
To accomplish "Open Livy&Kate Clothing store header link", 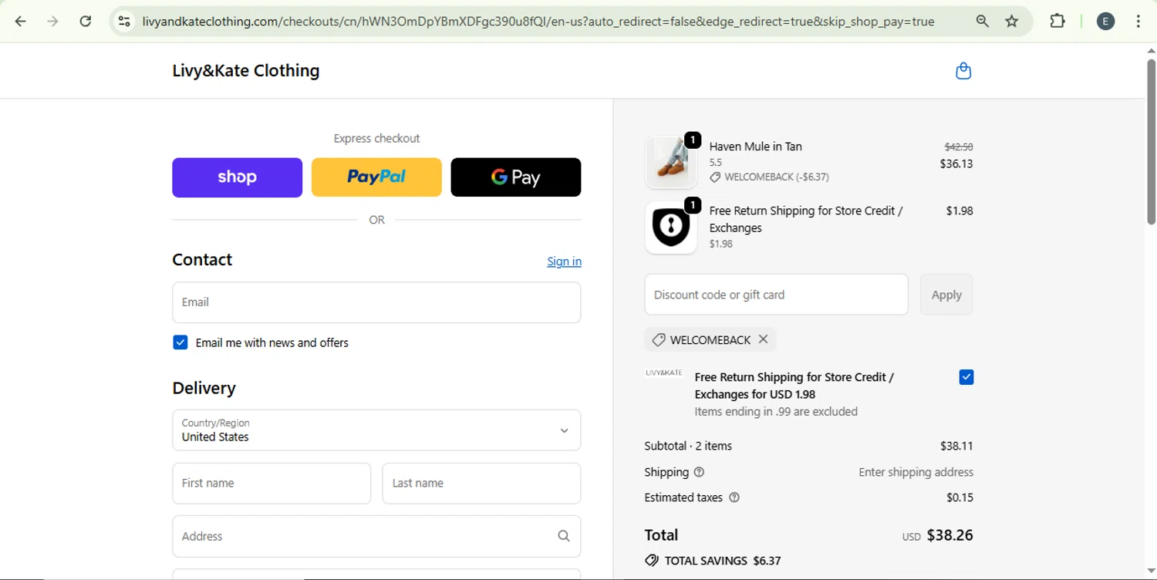I will tap(246, 70).
